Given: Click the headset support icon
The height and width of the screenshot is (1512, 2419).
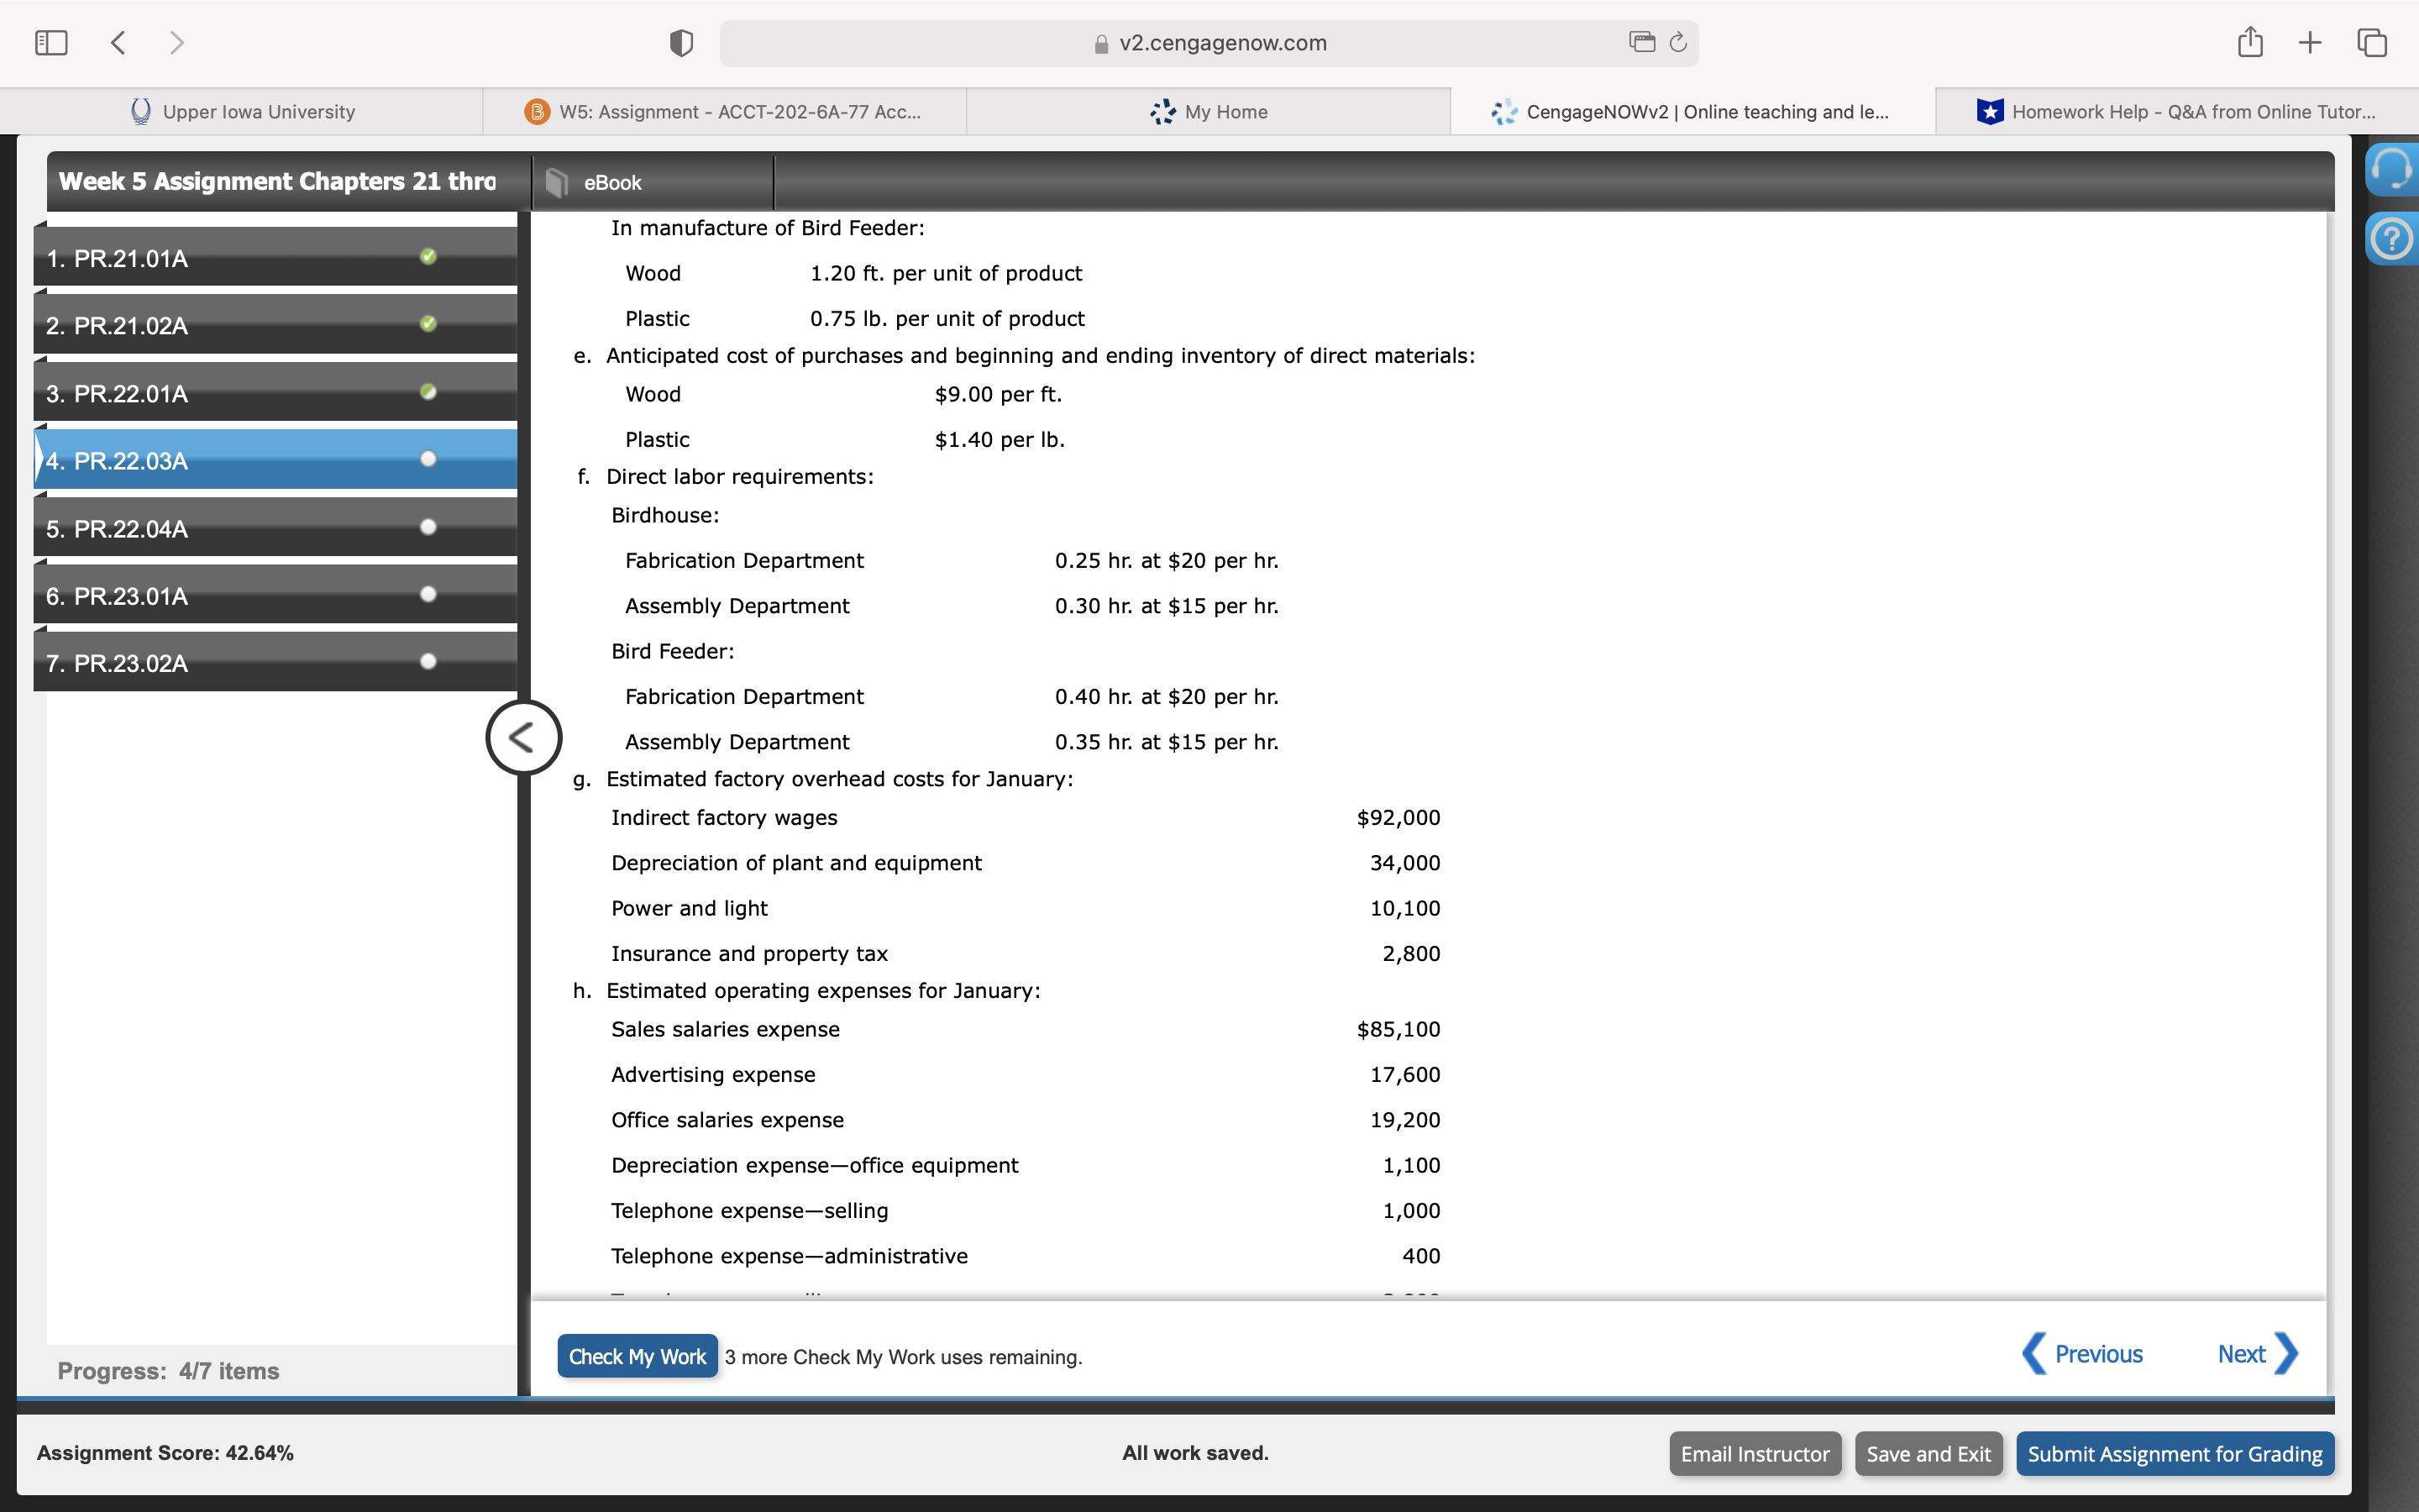Looking at the screenshot, I should [2391, 169].
